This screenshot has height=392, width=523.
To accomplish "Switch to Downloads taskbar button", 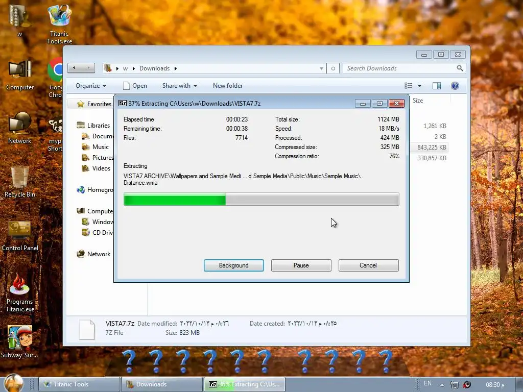I will coord(162,384).
